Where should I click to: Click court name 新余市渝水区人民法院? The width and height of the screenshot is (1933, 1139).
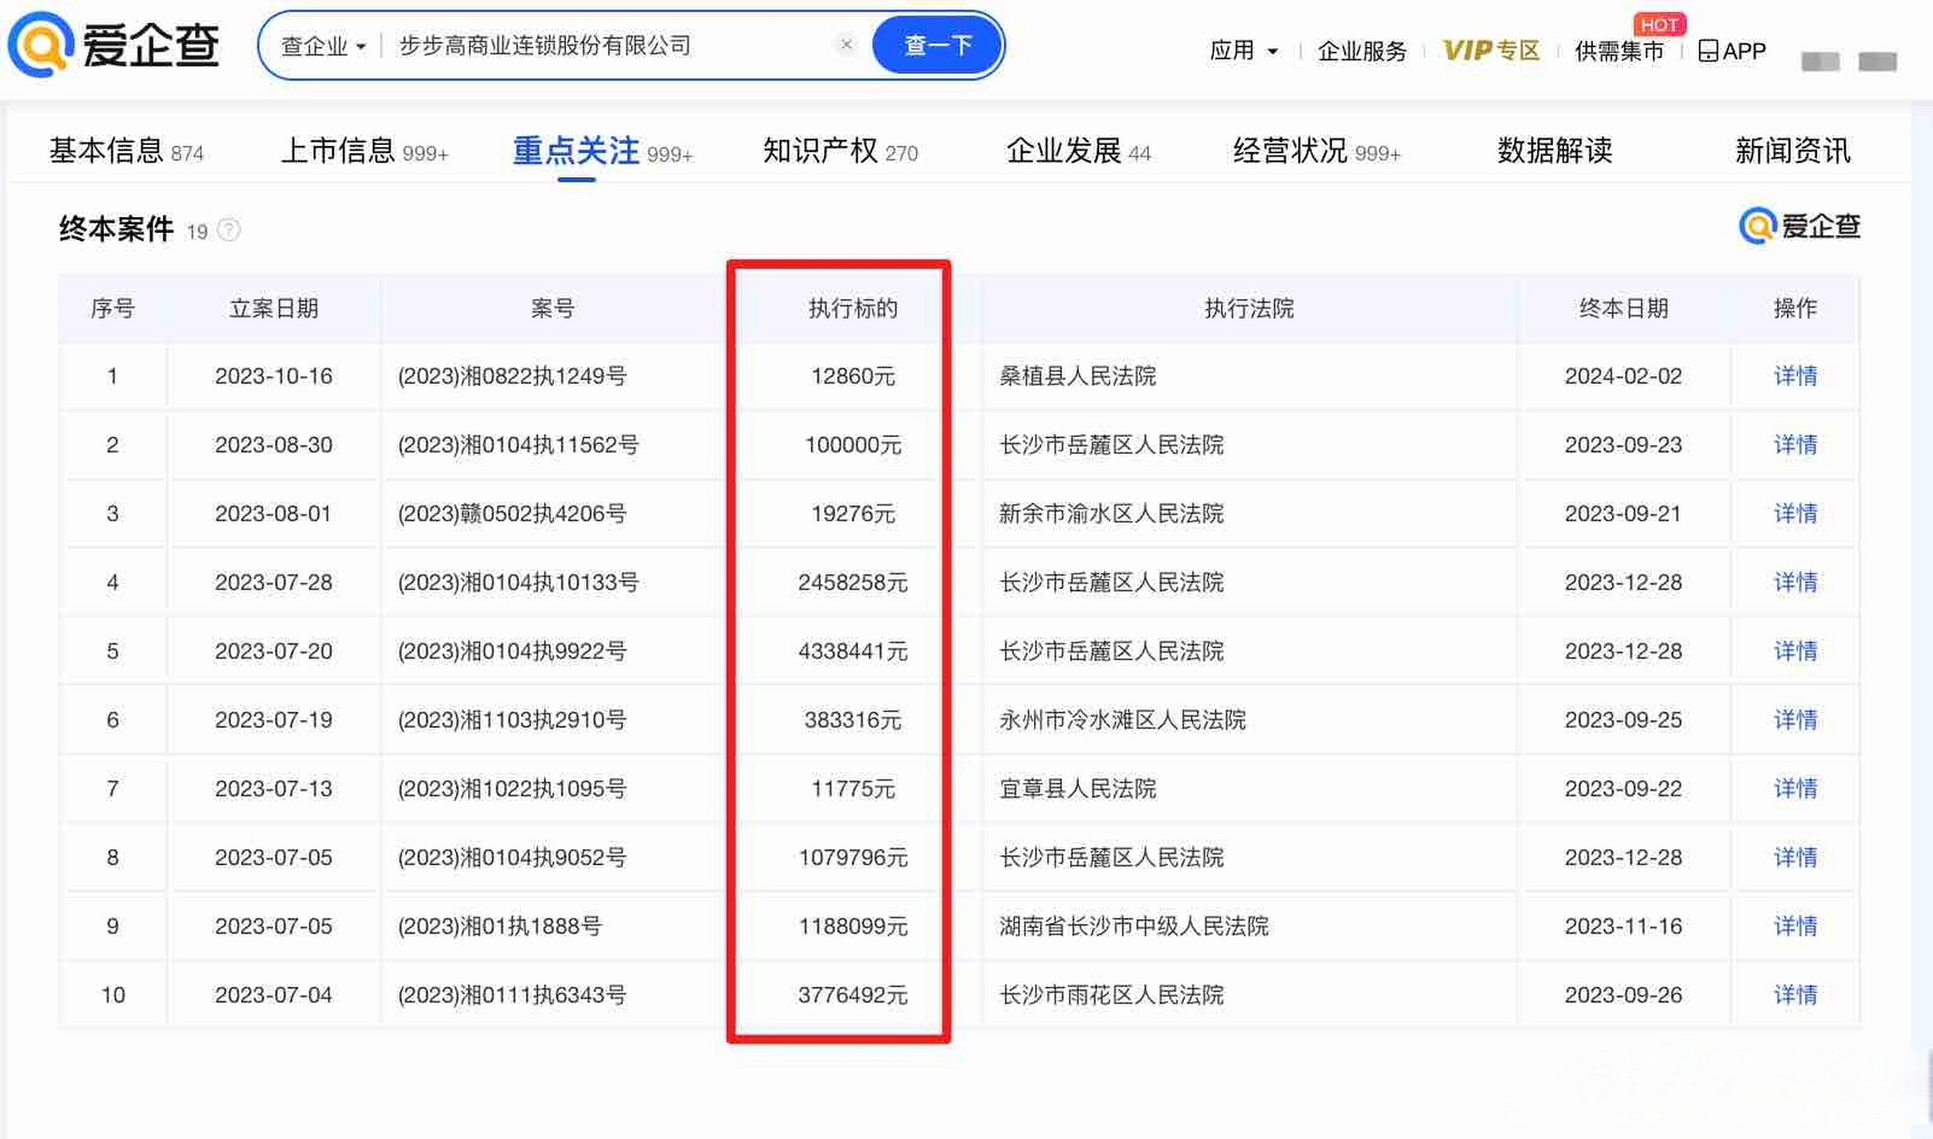[1111, 513]
